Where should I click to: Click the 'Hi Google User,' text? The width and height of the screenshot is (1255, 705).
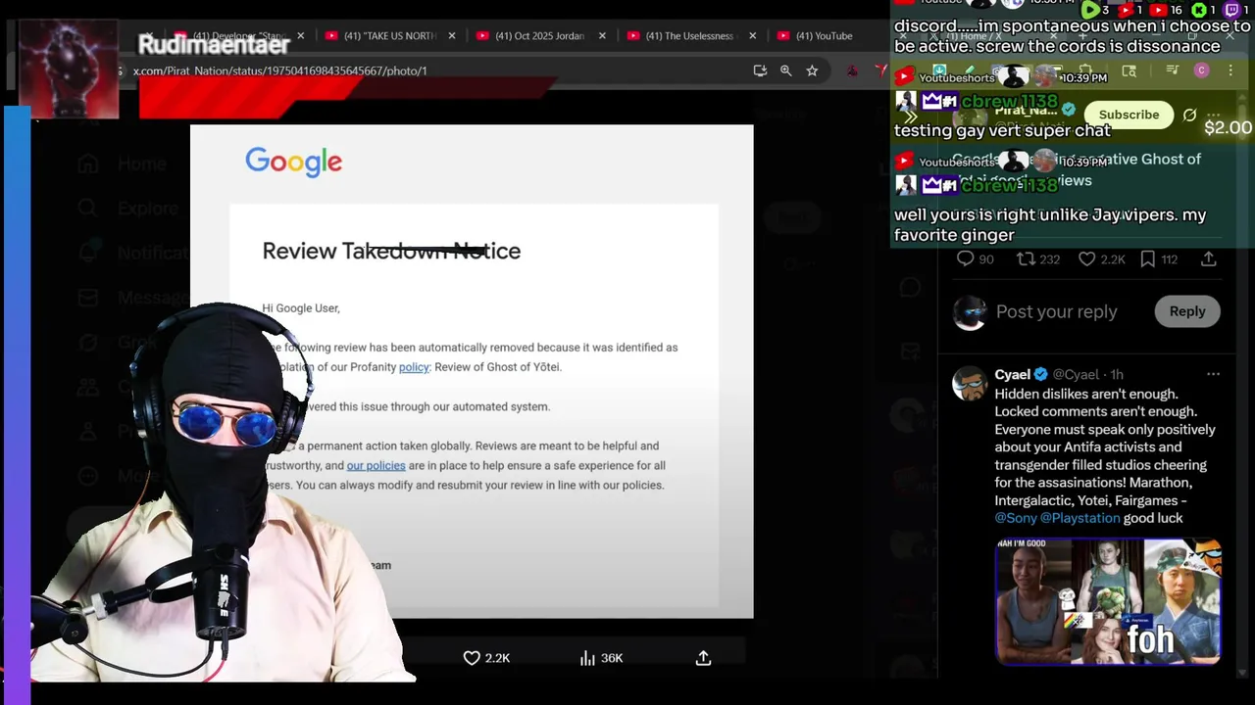[301, 308]
